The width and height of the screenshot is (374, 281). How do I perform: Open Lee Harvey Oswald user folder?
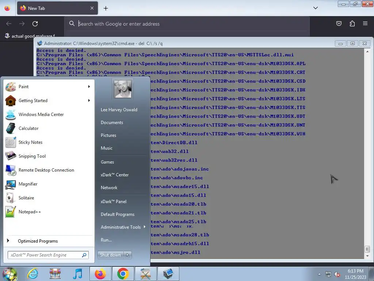coord(119,110)
